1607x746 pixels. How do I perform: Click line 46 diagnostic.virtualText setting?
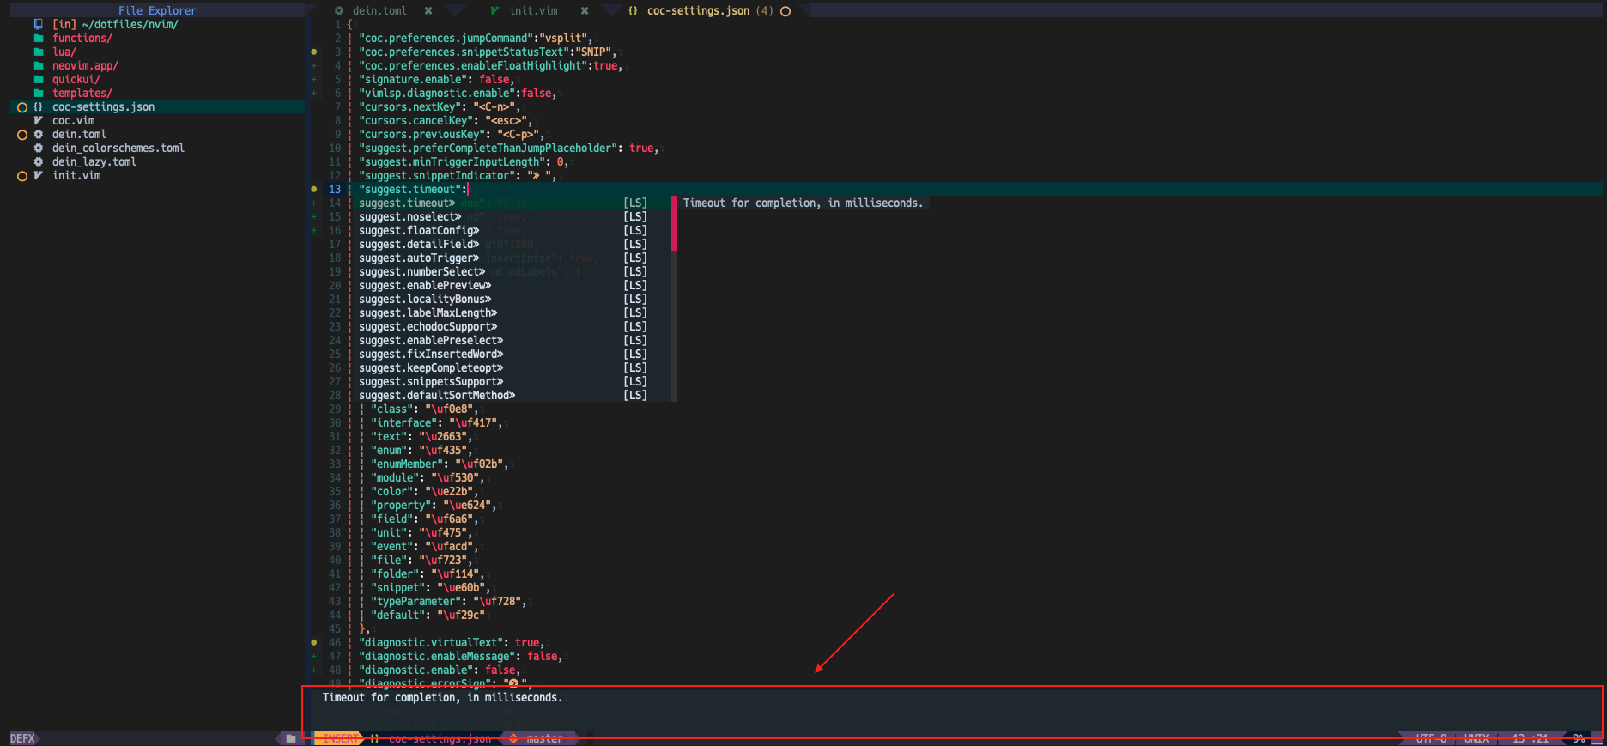(x=451, y=643)
